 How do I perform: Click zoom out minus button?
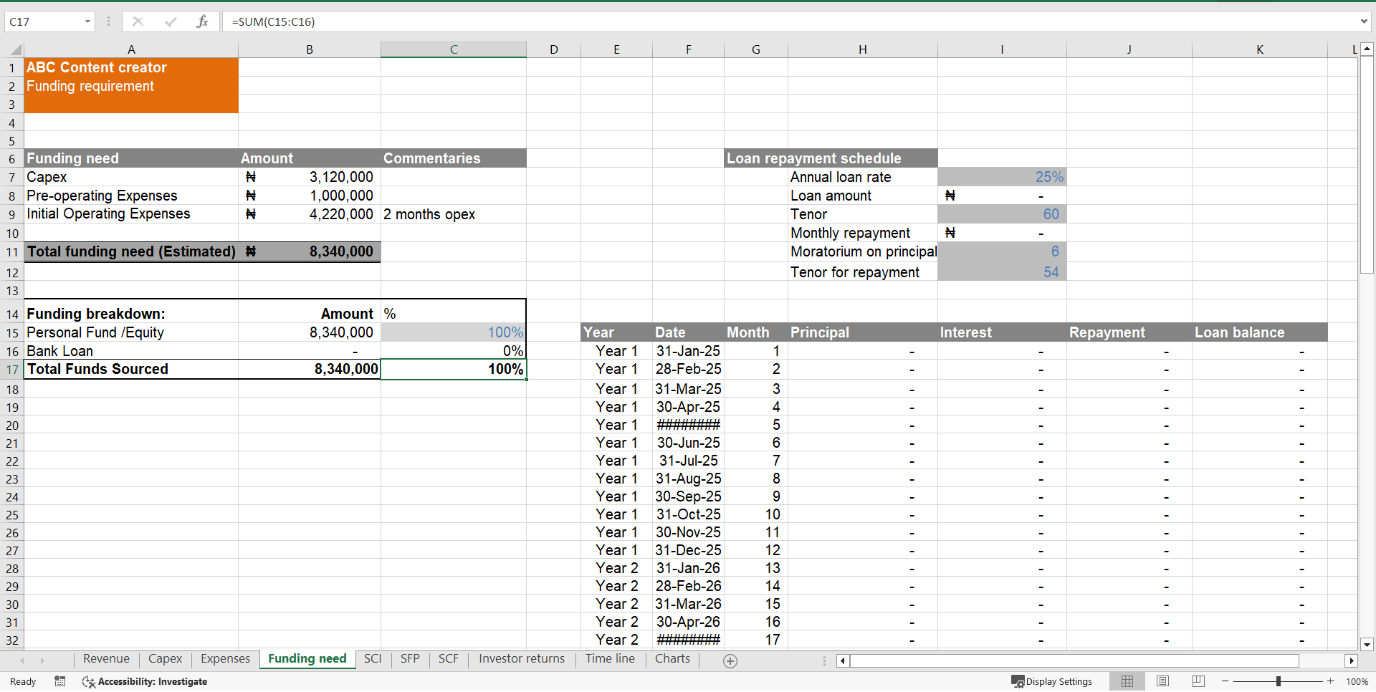pyautogui.click(x=1225, y=681)
